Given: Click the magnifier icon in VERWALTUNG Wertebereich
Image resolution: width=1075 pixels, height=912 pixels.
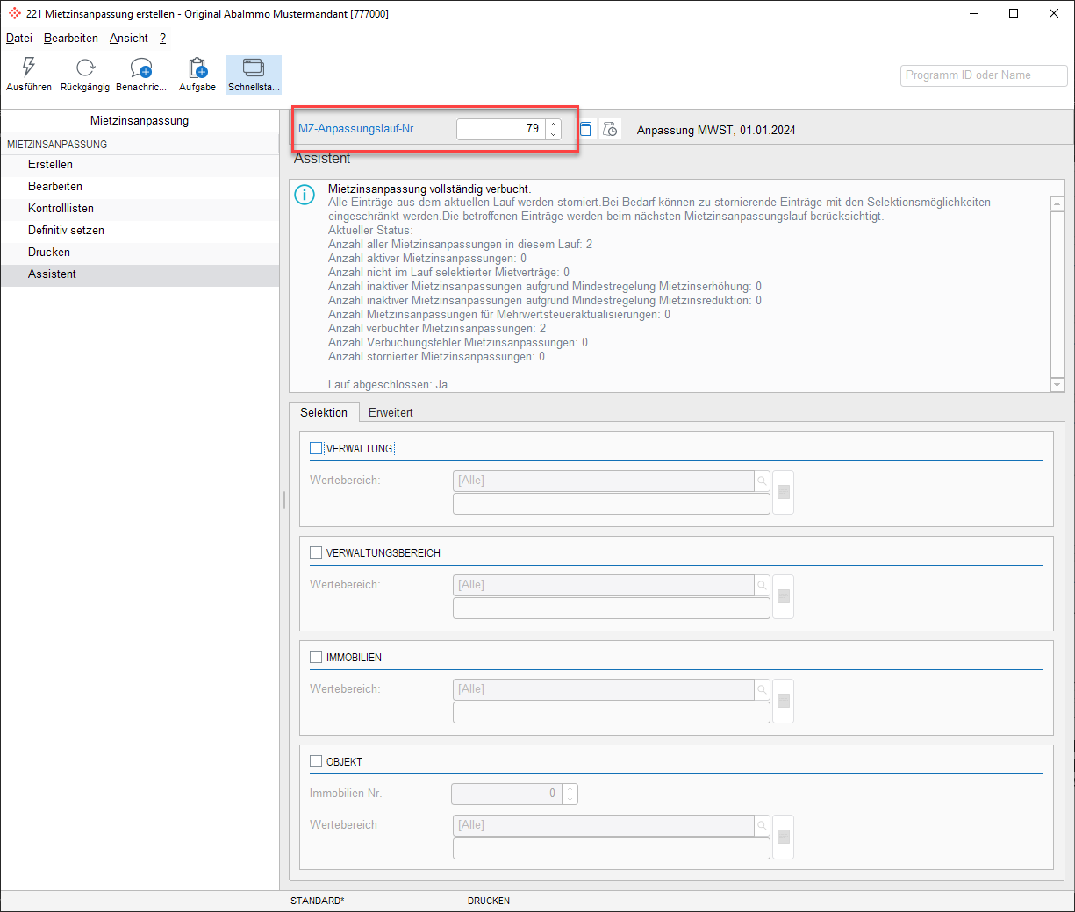Looking at the screenshot, I should click(x=762, y=481).
